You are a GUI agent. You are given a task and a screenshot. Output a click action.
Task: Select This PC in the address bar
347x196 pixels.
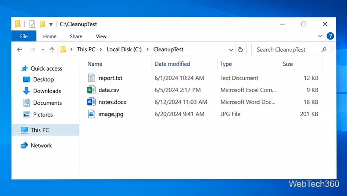coord(86,50)
